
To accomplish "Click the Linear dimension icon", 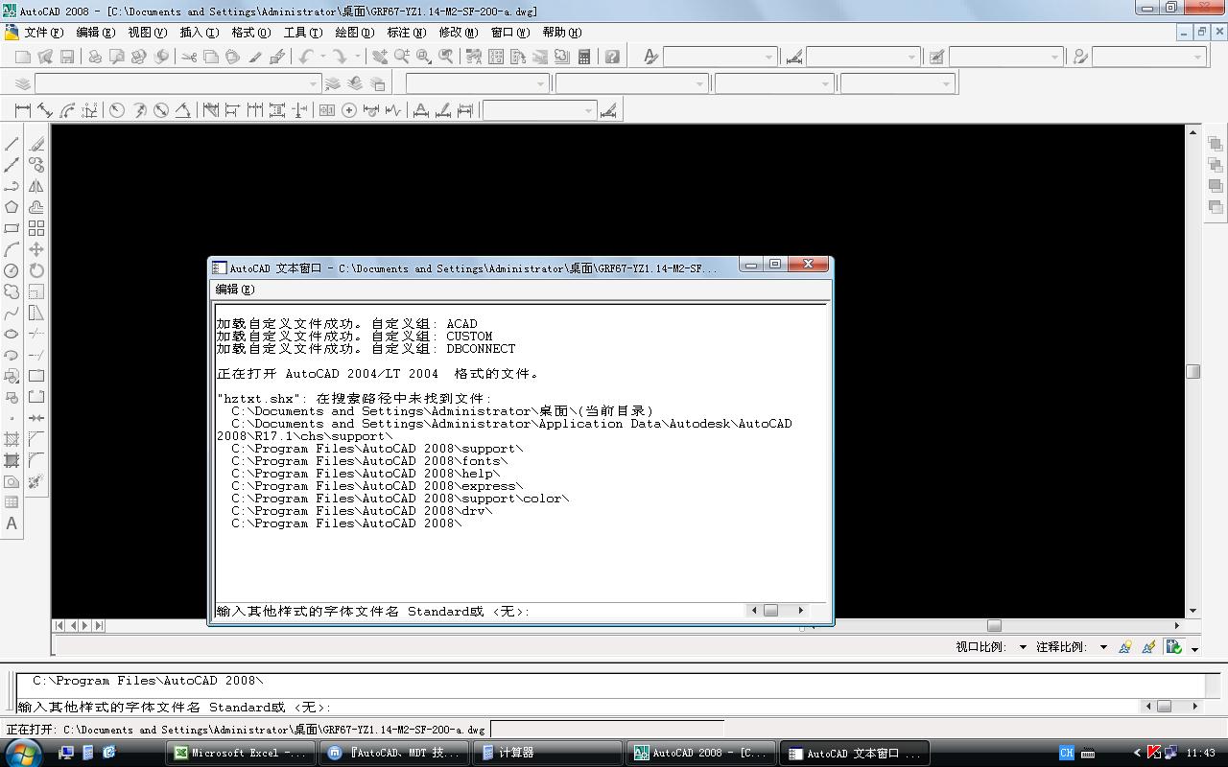I will point(23,110).
